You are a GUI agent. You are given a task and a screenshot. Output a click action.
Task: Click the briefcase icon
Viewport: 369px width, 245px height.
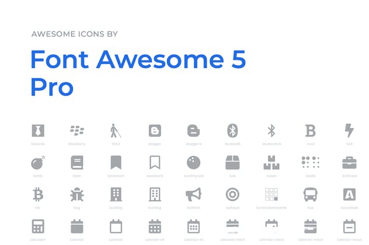[349, 162]
